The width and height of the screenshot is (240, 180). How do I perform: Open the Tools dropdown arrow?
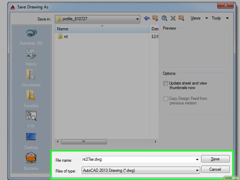click(x=227, y=18)
